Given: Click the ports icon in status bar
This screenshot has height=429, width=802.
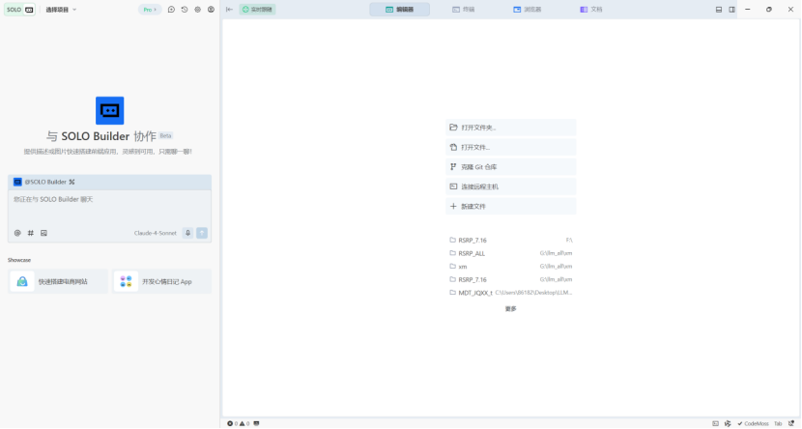Looking at the screenshot, I should [x=257, y=424].
